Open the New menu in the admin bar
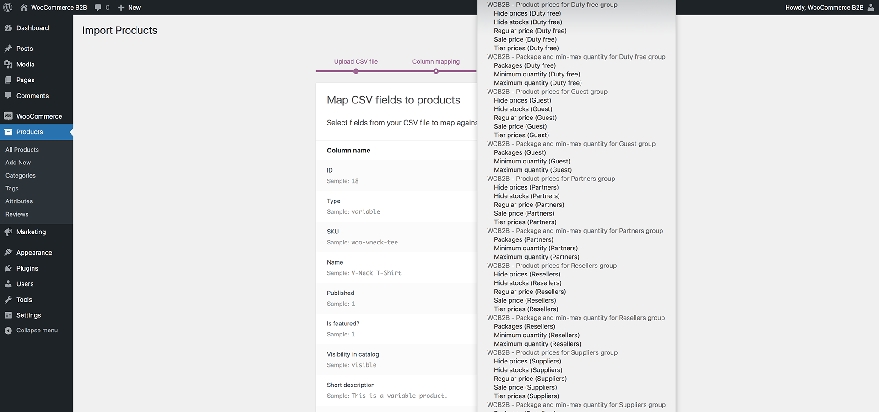This screenshot has width=879, height=412. coord(129,7)
